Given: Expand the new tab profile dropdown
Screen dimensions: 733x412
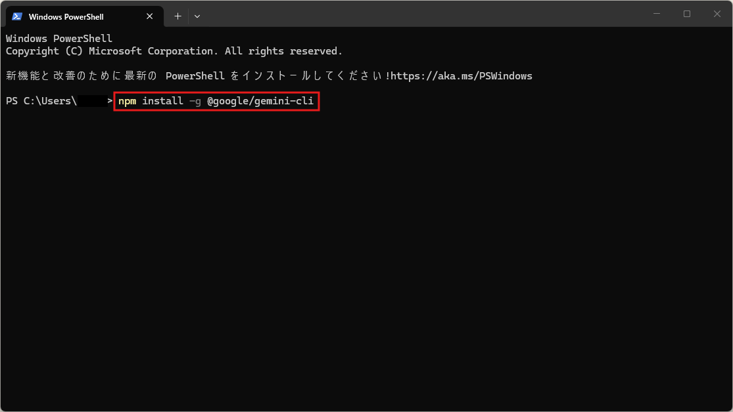Looking at the screenshot, I should pos(197,16).
